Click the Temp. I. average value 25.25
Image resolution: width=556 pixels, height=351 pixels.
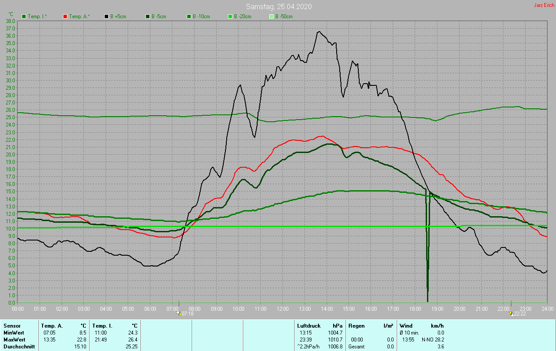[132, 347]
